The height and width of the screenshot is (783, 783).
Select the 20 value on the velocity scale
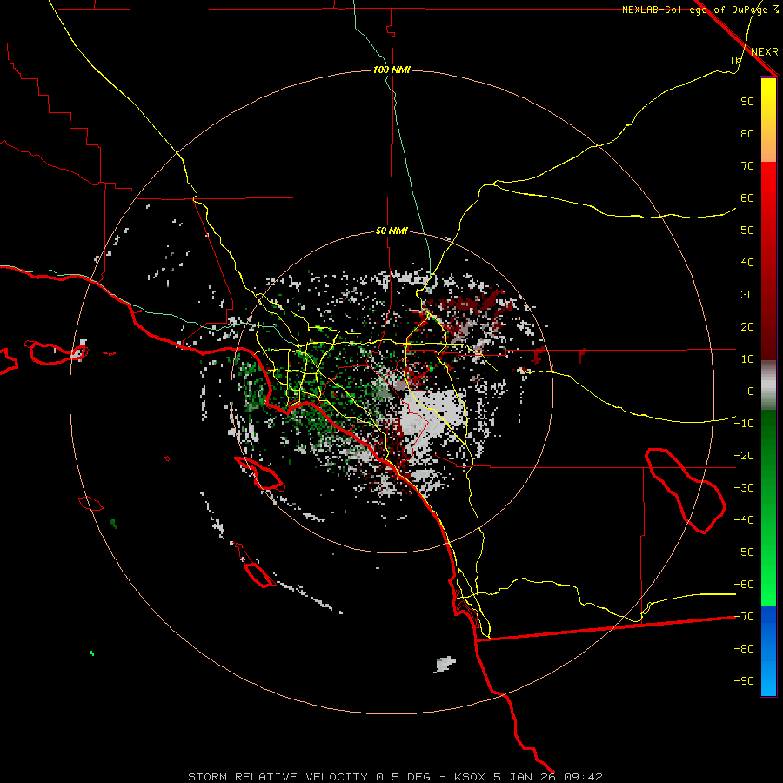[747, 326]
